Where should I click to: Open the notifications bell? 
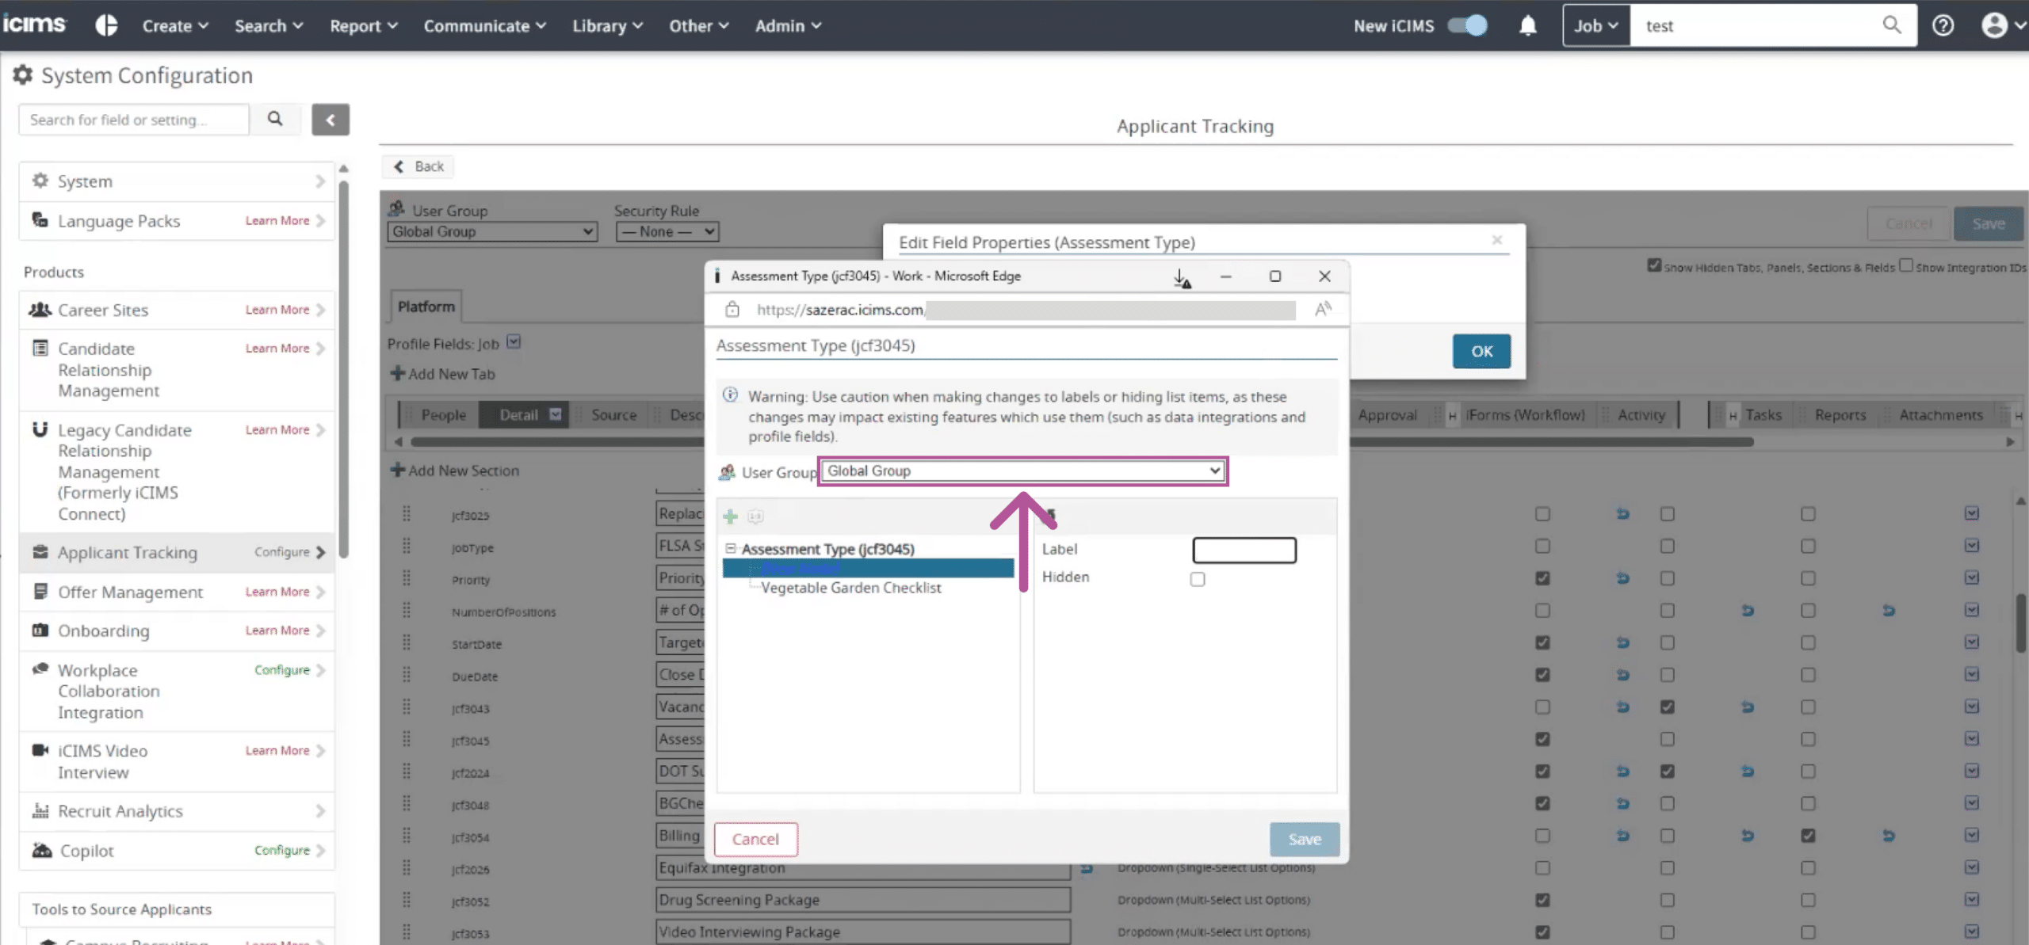1527,25
